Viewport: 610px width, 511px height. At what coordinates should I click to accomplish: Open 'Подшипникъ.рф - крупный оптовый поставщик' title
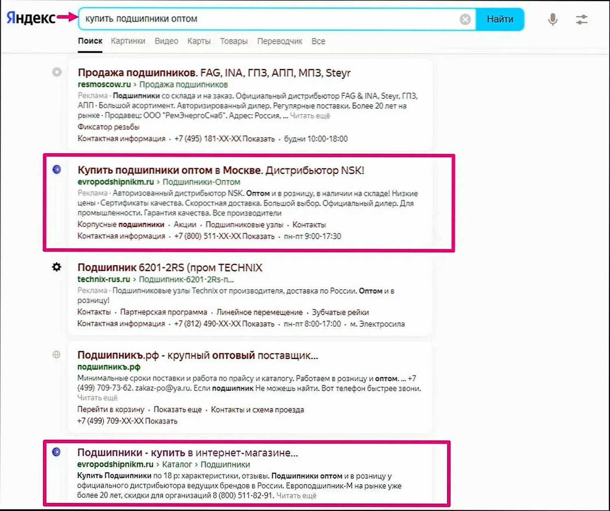pyautogui.click(x=198, y=355)
